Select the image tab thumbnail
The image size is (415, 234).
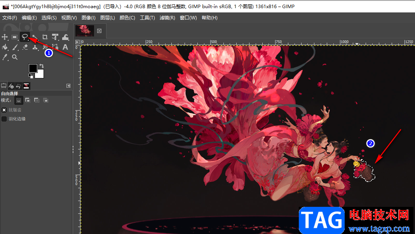click(x=84, y=31)
